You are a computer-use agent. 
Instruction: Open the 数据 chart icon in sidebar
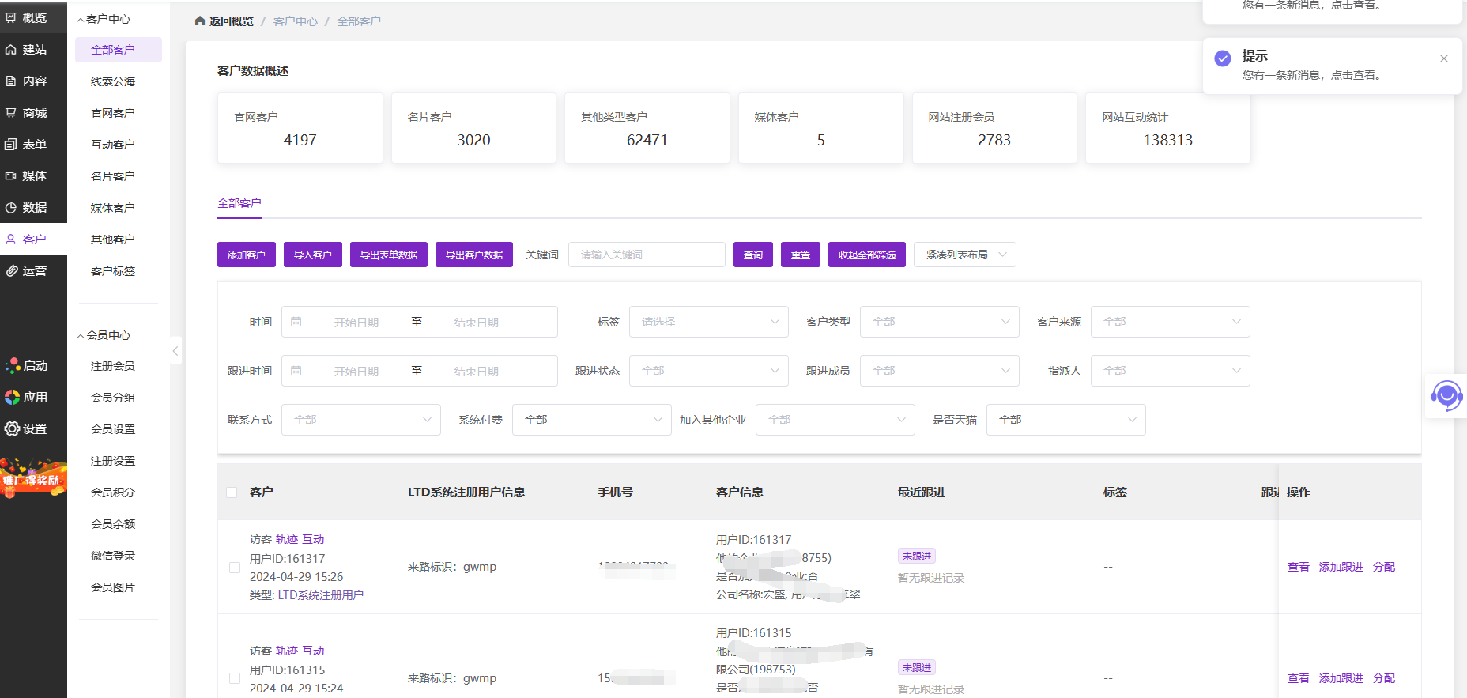(11, 208)
